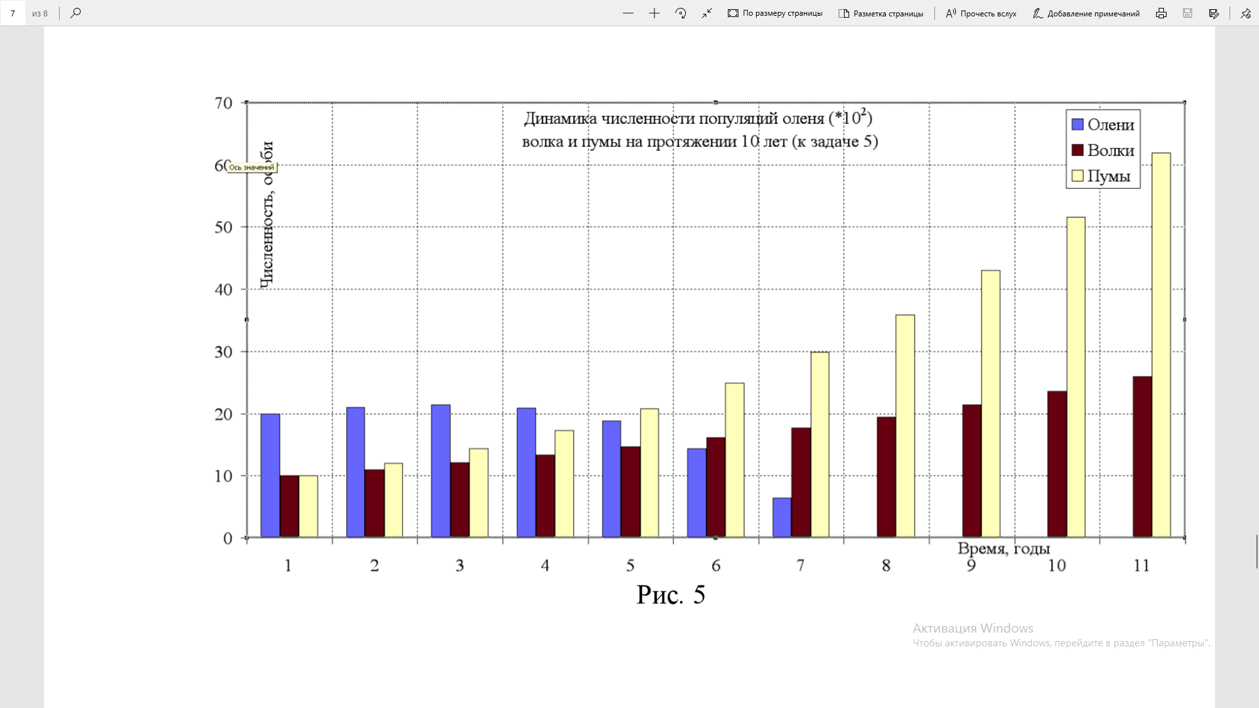
Task: Click the tallest yellow bar for year 11
Action: point(1161,344)
